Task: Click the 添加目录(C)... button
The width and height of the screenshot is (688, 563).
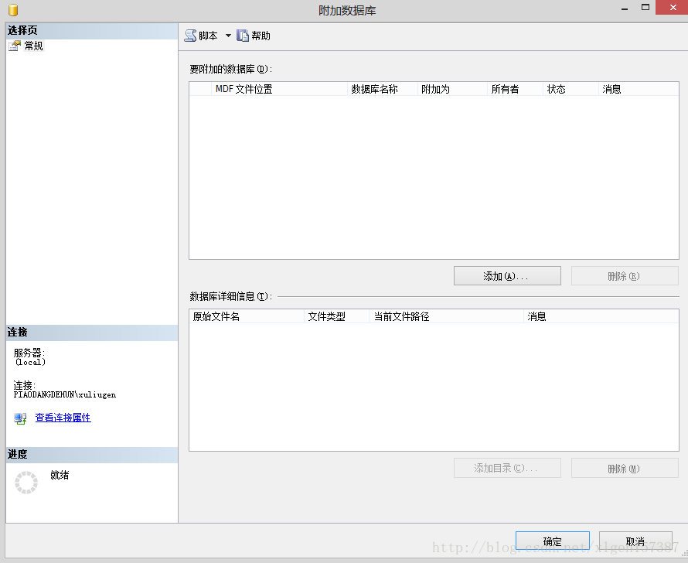Action: coord(506,469)
